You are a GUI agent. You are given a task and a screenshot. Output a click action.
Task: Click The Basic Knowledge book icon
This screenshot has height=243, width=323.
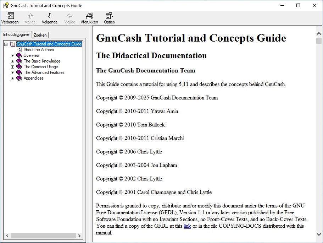tap(19, 61)
